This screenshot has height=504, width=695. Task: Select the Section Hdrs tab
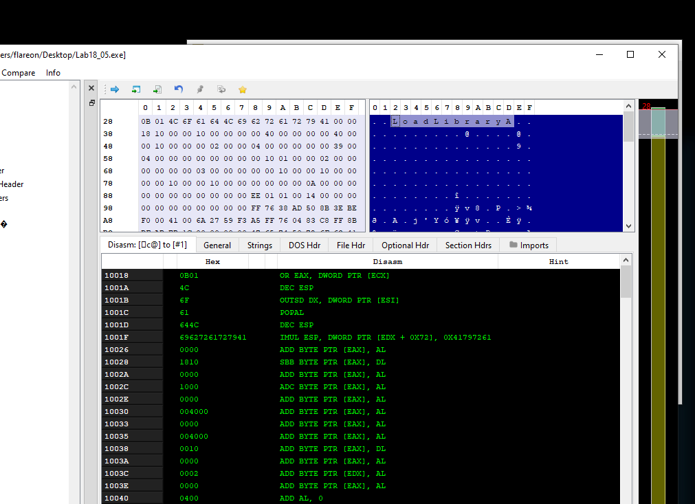468,245
